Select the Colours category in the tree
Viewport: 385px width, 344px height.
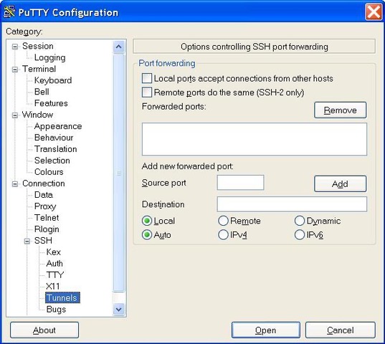click(x=49, y=172)
